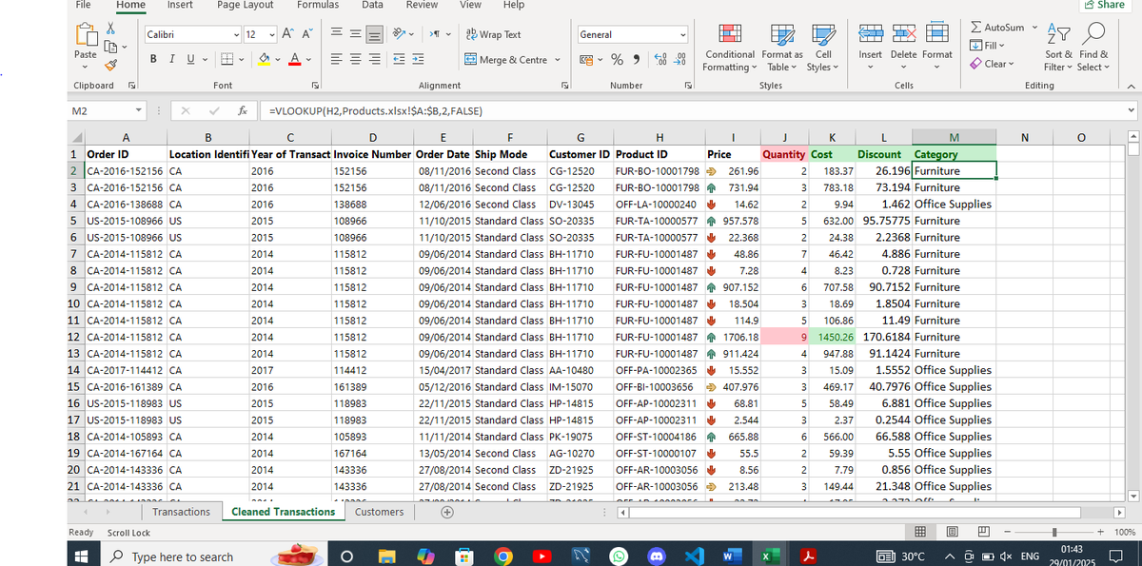Click the vertical scrollbar down arrow
The image size is (1142, 566).
tap(1132, 495)
